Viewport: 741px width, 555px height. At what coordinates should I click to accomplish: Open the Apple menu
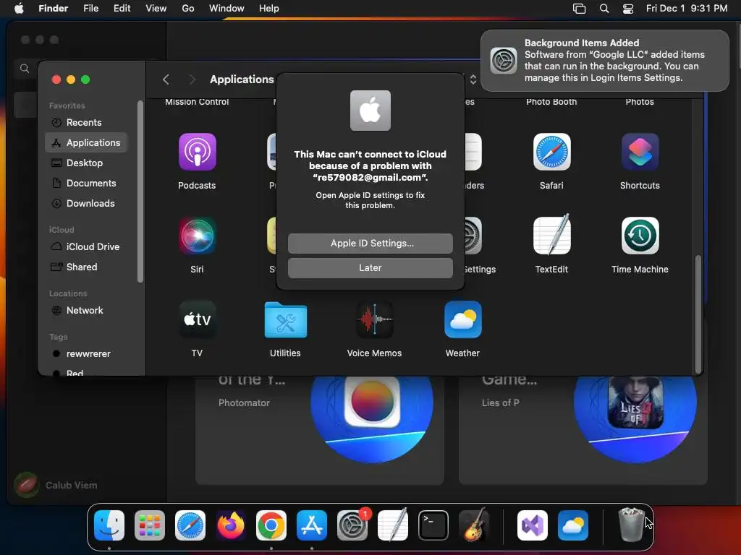tap(19, 9)
